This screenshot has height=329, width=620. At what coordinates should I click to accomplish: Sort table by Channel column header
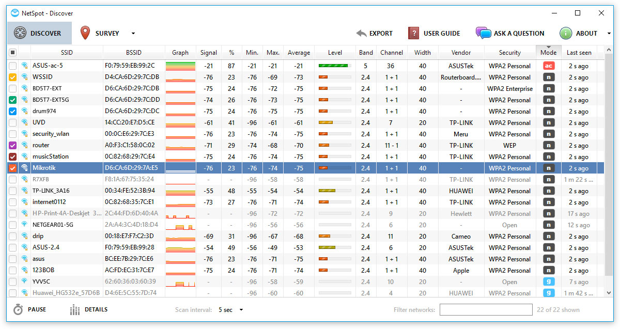(x=392, y=52)
